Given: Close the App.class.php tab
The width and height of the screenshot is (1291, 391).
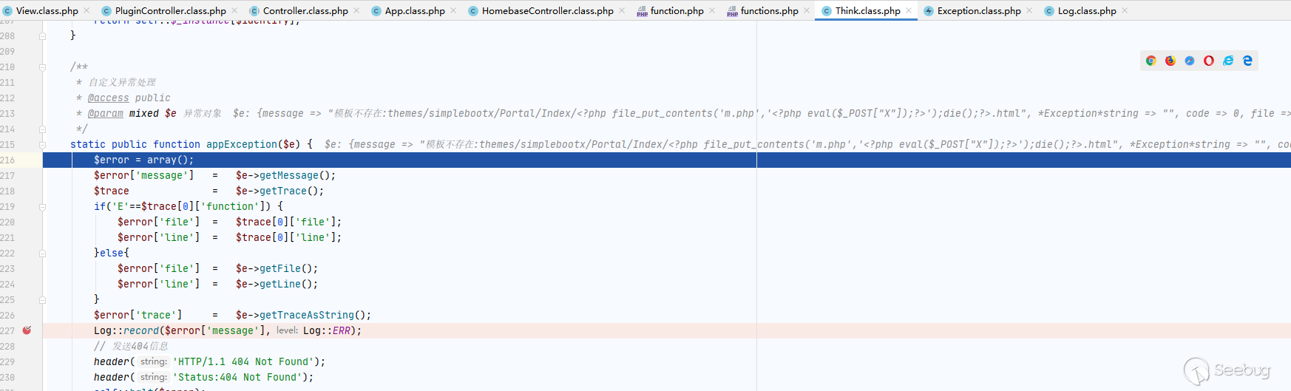Looking at the screenshot, I should [453, 10].
